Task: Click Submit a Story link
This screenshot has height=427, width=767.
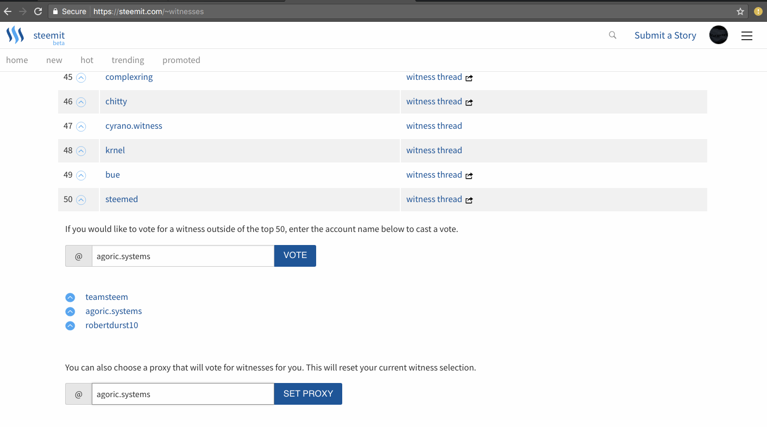Action: click(665, 35)
